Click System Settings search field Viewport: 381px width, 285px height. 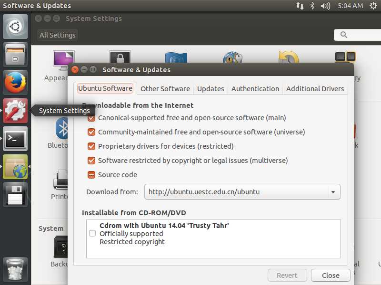(x=358, y=35)
